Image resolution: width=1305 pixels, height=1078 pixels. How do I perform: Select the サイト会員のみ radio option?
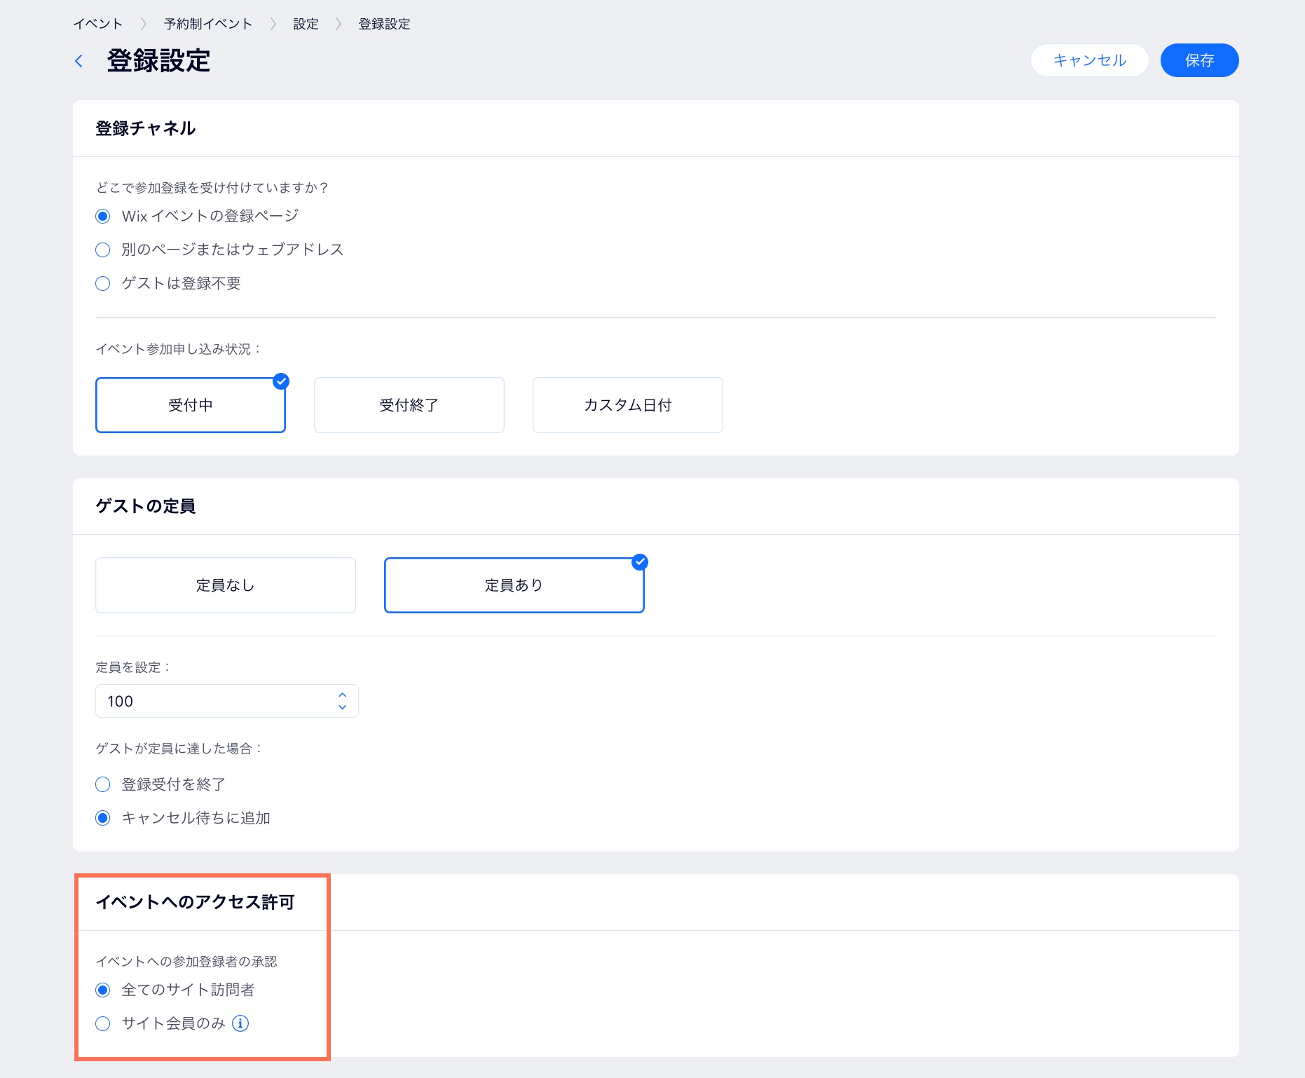click(103, 1023)
